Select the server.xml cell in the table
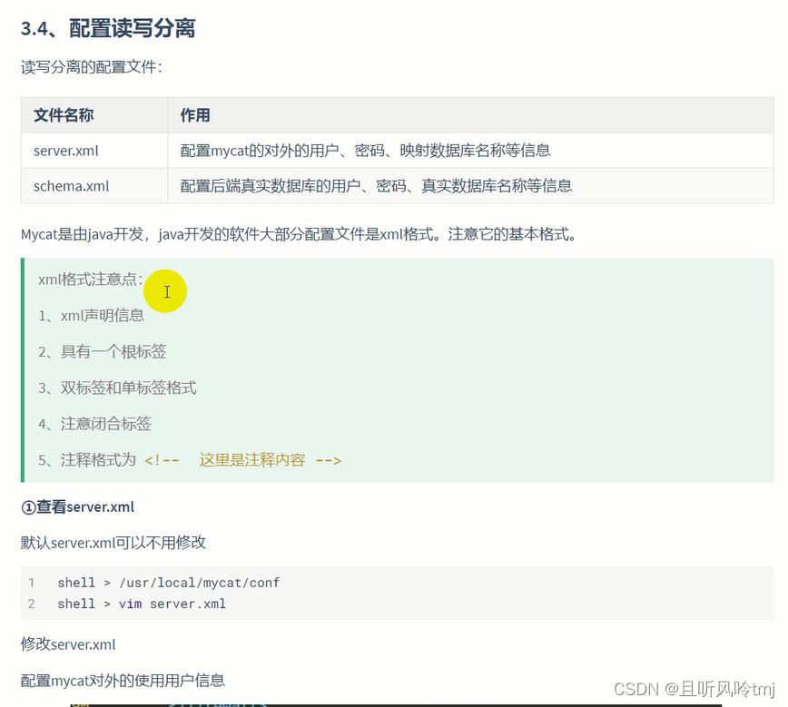The height and width of the screenshot is (707, 788). (64, 151)
